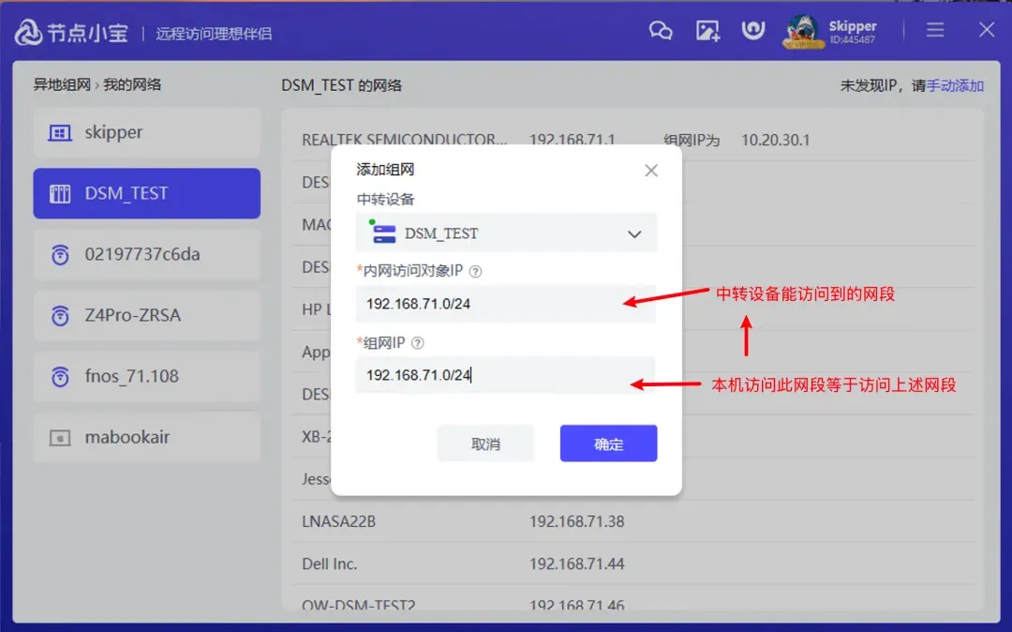
Task: Select 02197737c6da network in sidebar
Action: [146, 254]
